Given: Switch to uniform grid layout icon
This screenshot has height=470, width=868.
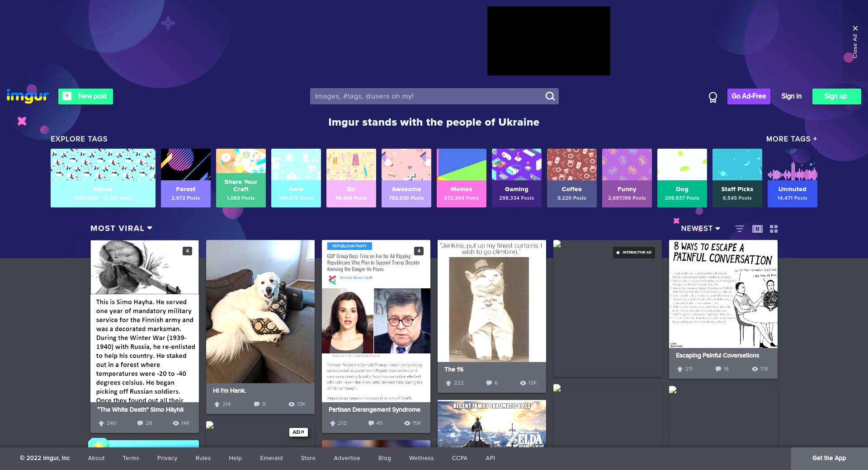Looking at the screenshot, I should (x=774, y=229).
